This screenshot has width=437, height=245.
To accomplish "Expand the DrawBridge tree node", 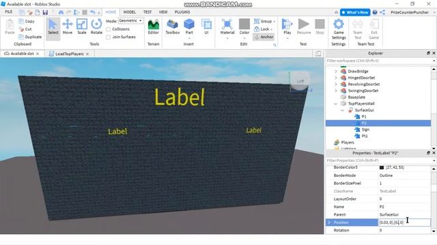I will point(336,71).
